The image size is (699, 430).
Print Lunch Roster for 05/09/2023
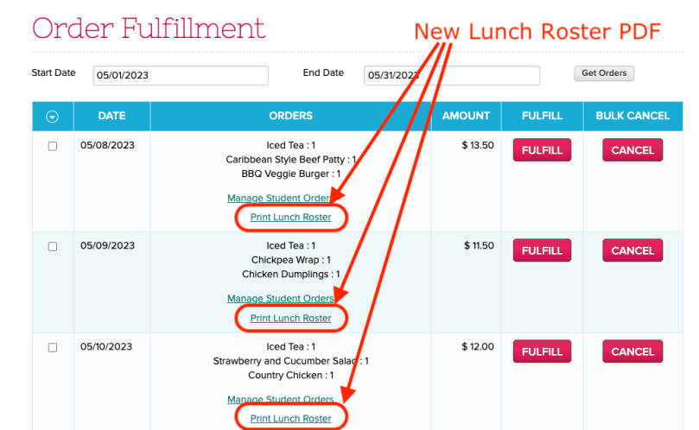coord(290,319)
